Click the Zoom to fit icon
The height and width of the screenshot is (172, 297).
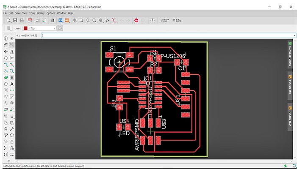[x=75, y=20]
